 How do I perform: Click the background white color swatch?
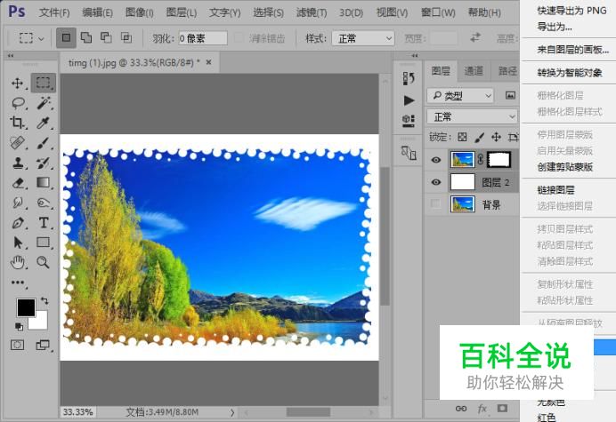(x=40, y=322)
